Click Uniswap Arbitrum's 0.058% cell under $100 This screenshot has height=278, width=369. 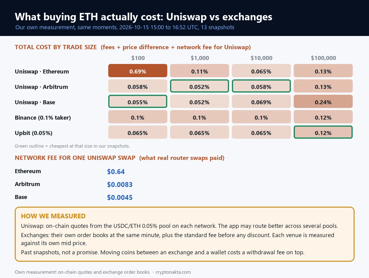138,86
